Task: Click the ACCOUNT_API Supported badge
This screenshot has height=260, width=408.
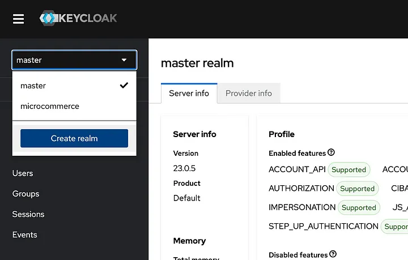Action: 348,170
